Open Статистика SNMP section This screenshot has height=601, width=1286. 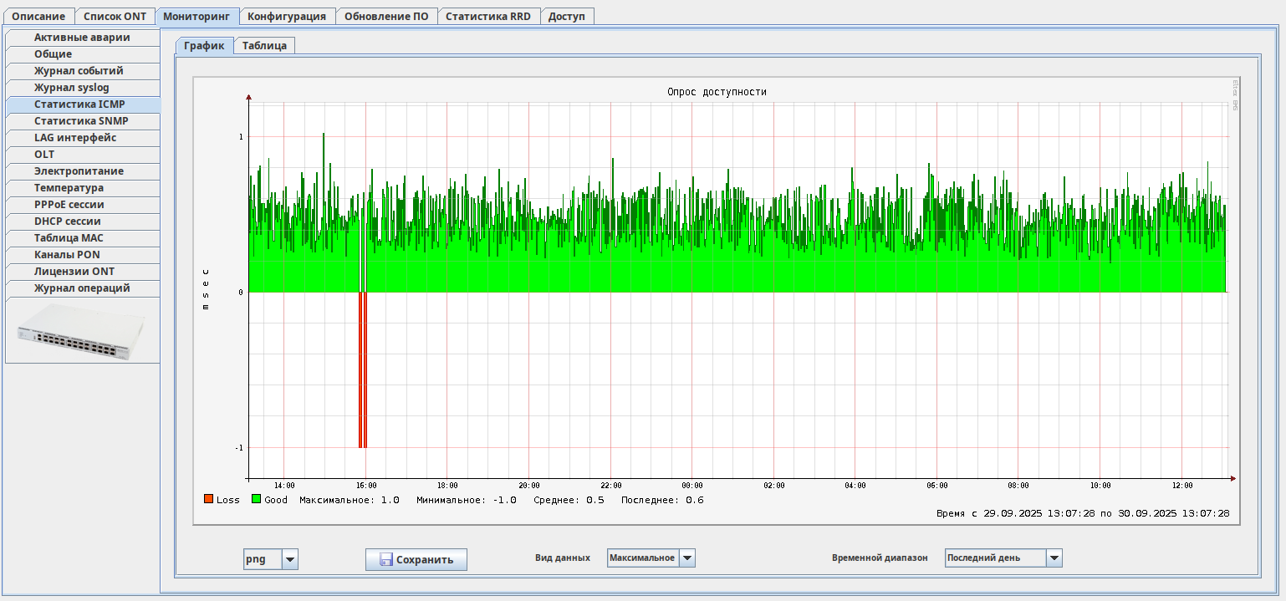coord(81,121)
